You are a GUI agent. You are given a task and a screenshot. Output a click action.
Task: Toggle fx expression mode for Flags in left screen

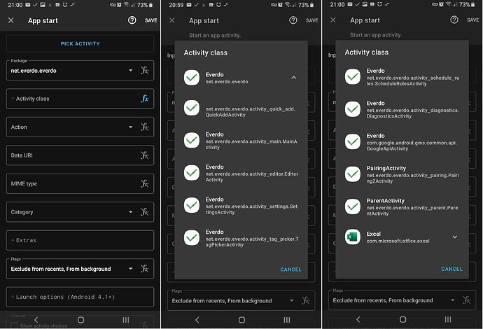click(x=144, y=269)
